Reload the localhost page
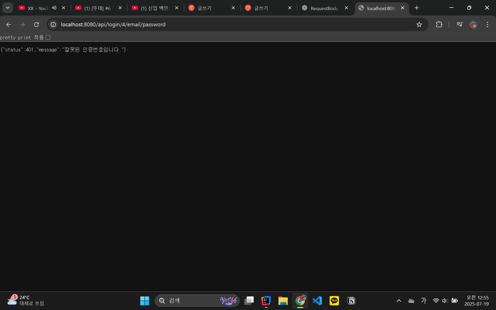This screenshot has width=496, height=310. tap(36, 25)
